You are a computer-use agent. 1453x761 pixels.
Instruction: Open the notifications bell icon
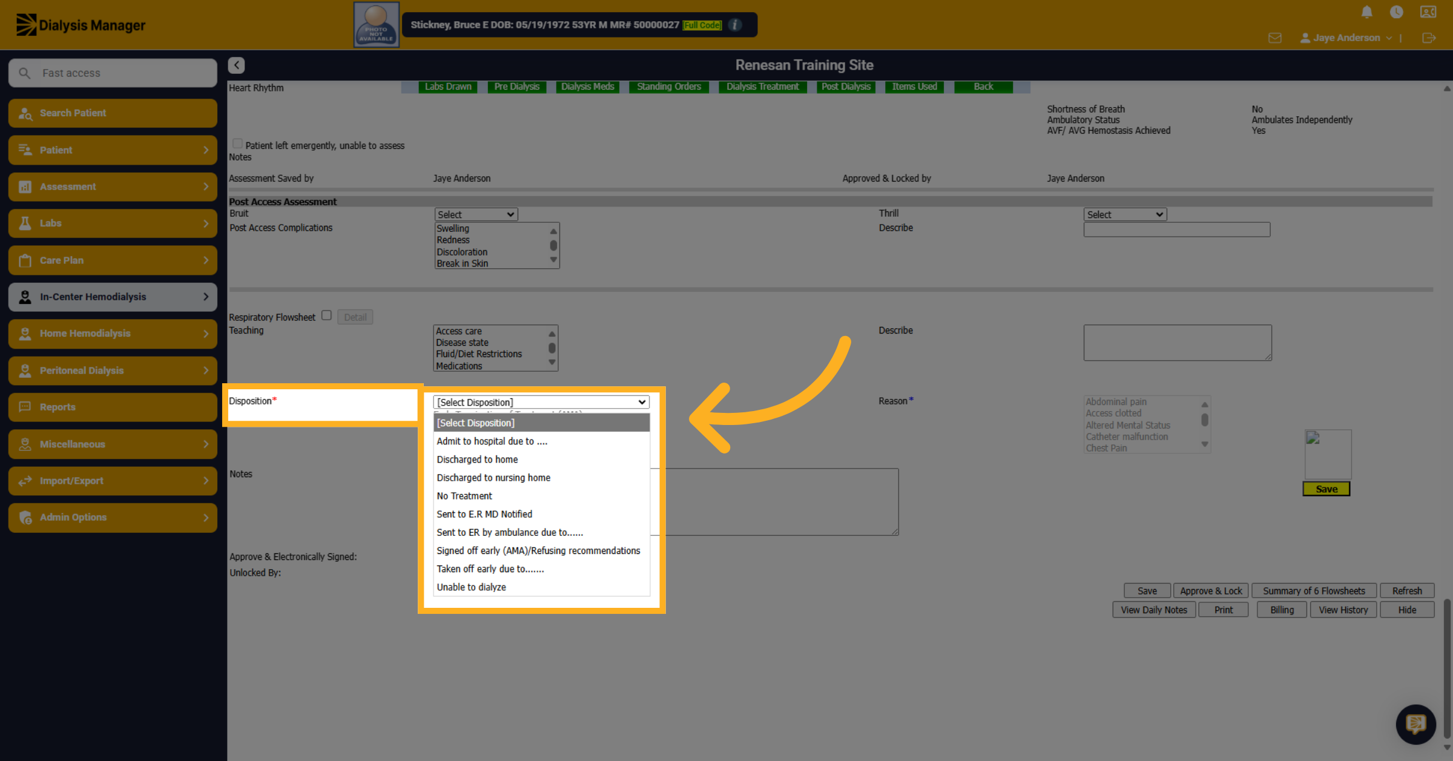1366,12
